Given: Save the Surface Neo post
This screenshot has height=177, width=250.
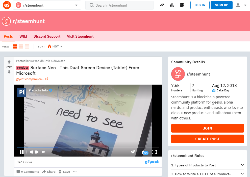Looking at the screenshot, I should click(x=64, y=172).
